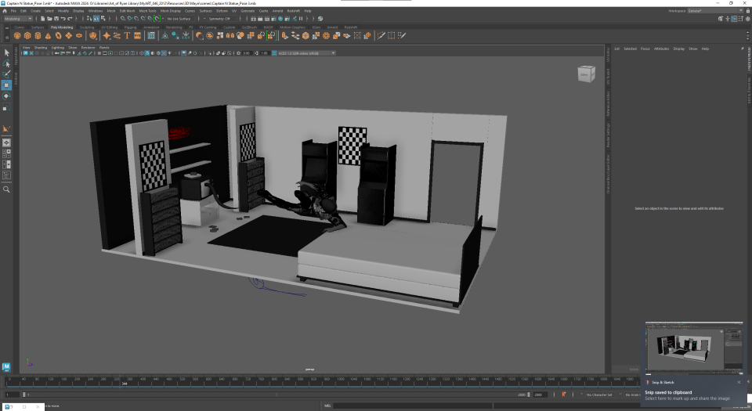Click the Save Scene disk icon
Image resolution: width=752 pixels, height=411 pixels.
56,19
